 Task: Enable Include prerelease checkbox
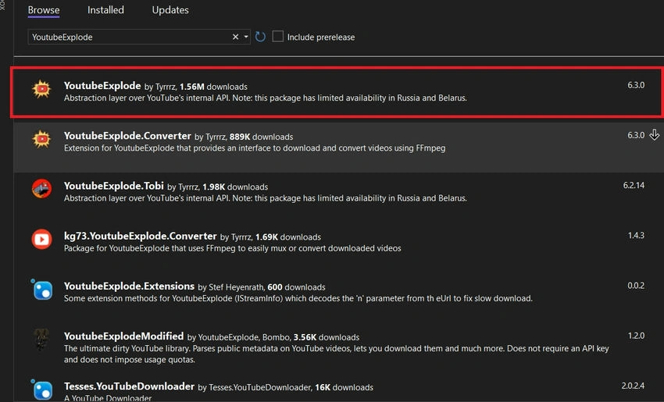pyautogui.click(x=278, y=37)
